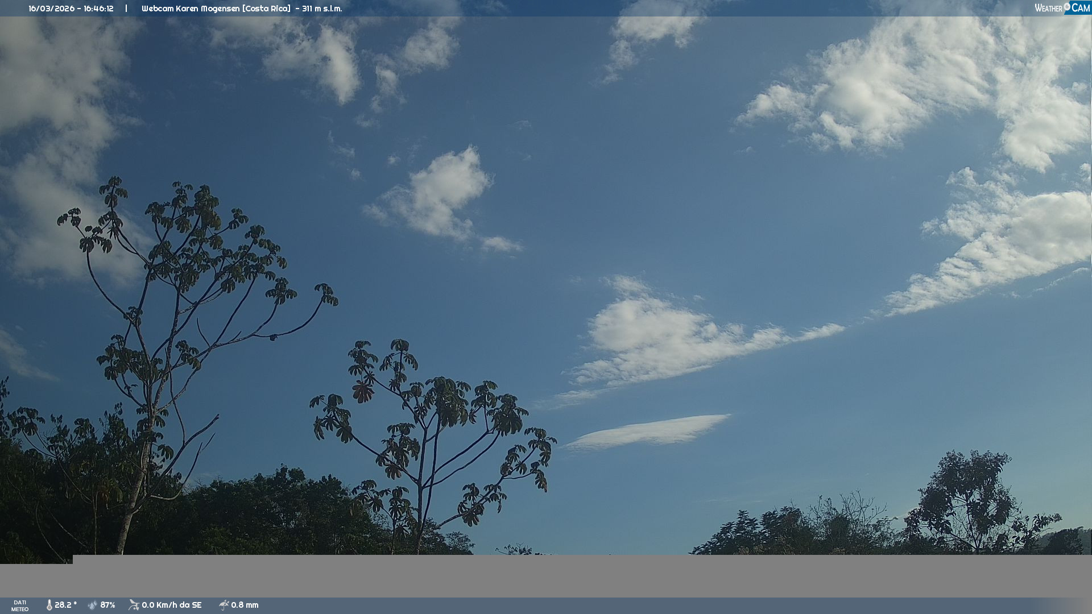Click the 0.0 Km/h da SE wind reading
Image resolution: width=1092 pixels, height=614 pixels.
coord(171,605)
